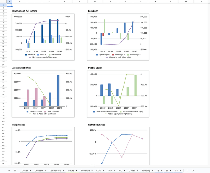Click the select-all corner box

click(x=3, y=2)
